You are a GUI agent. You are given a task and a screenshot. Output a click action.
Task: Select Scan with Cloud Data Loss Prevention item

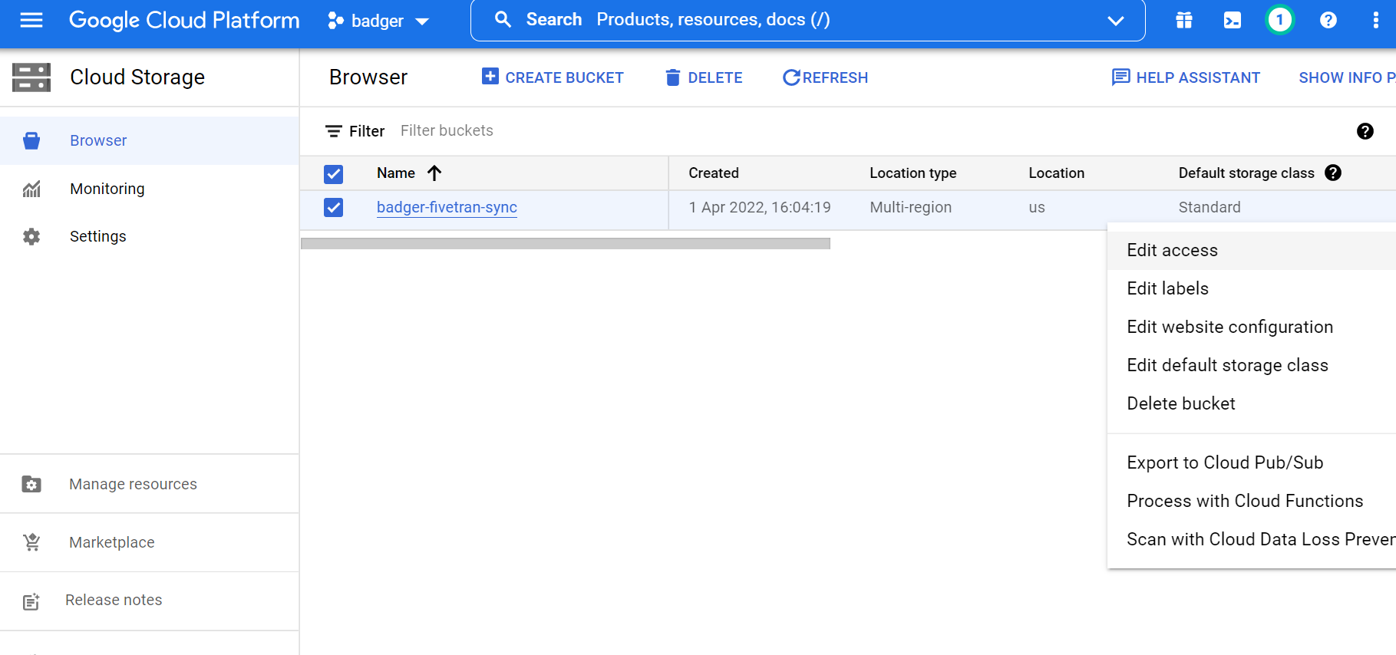(x=1252, y=539)
